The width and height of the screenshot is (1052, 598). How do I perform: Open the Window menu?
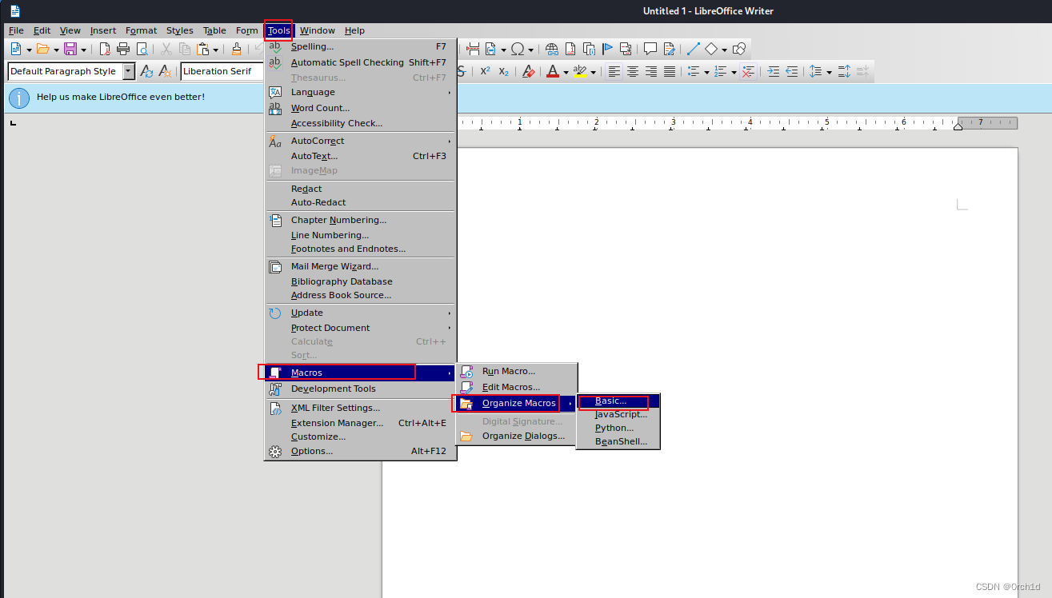pyautogui.click(x=318, y=30)
